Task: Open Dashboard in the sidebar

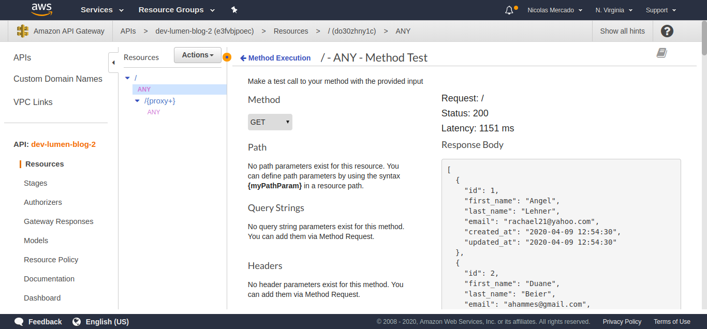Action: (42, 298)
